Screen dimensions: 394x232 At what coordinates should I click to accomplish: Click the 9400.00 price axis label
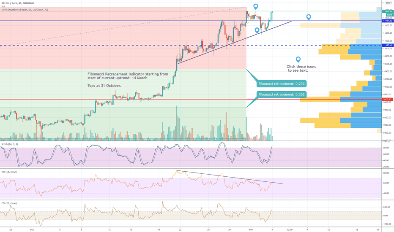(388, 110)
